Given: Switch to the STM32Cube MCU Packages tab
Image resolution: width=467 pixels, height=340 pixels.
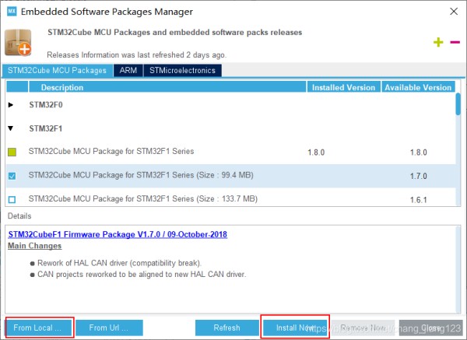Looking at the screenshot, I should (57, 70).
